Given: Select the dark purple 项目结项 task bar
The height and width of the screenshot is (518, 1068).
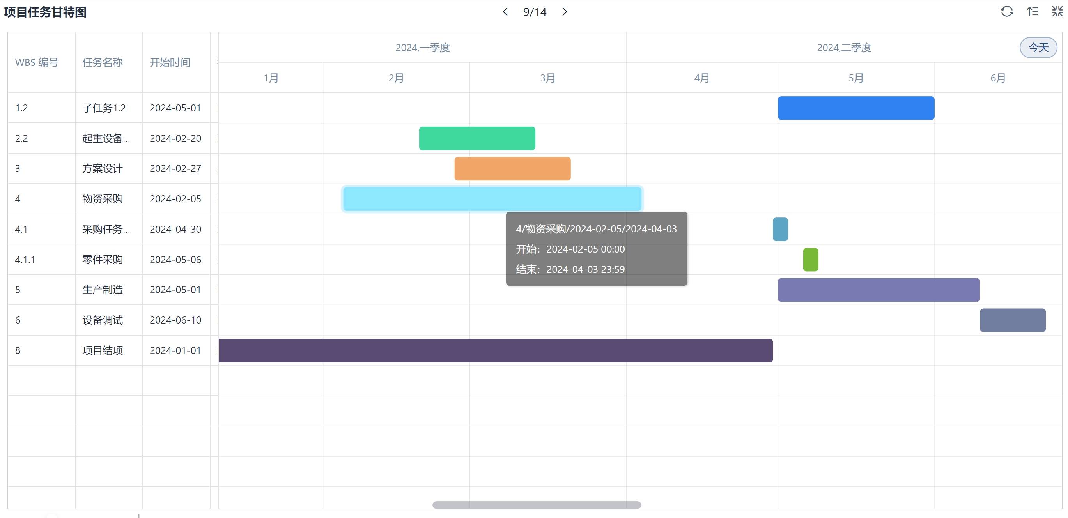Looking at the screenshot, I should (x=496, y=350).
